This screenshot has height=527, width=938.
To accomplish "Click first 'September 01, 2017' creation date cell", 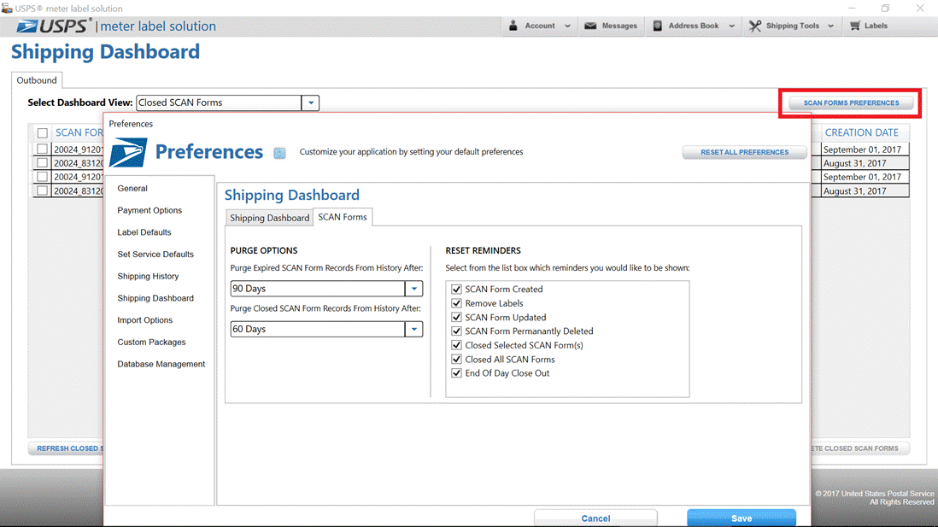I will pyautogui.click(x=865, y=149).
